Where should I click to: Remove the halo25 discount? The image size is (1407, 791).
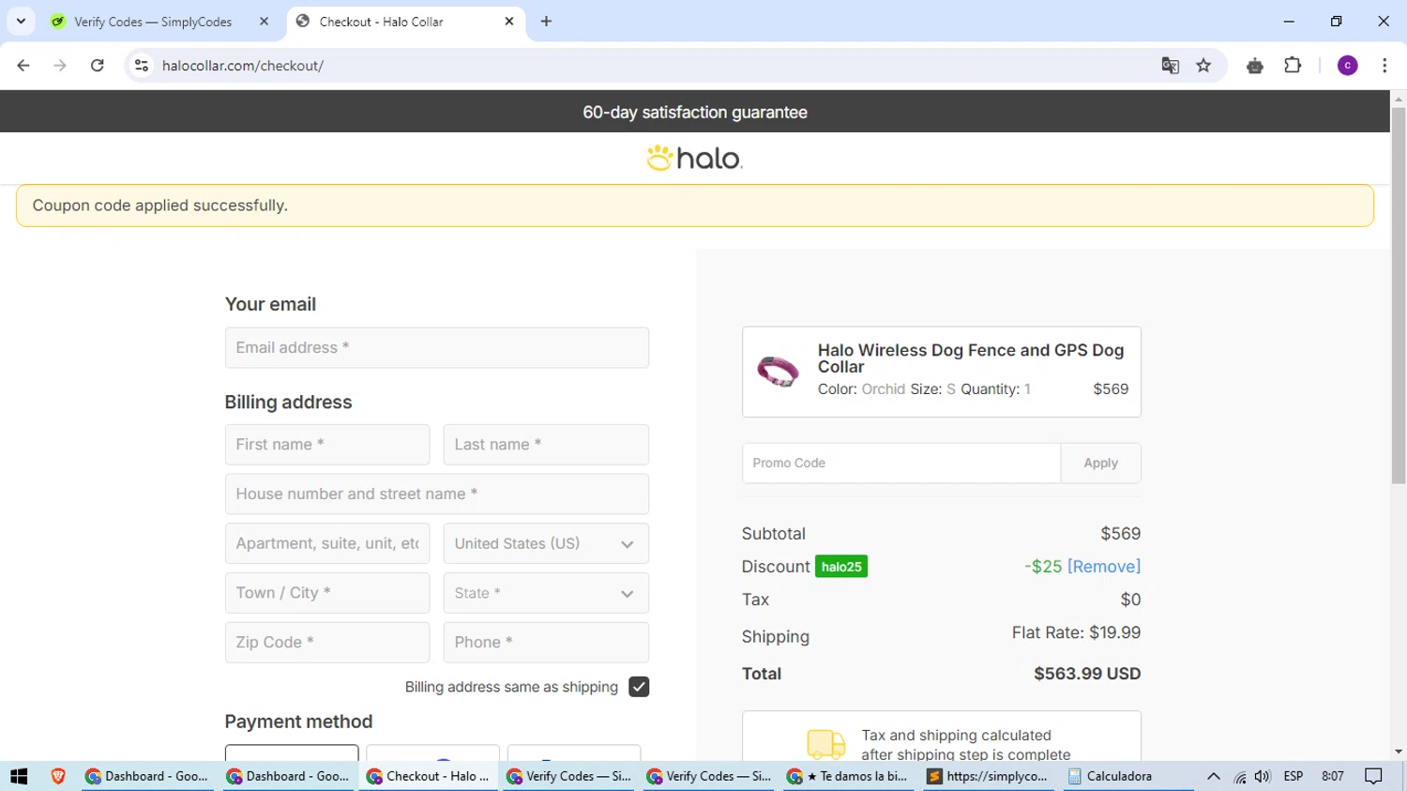[1104, 567]
